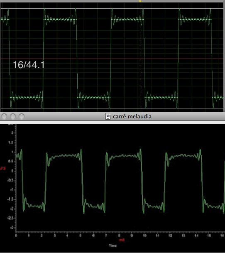This screenshot has width=225, height=253.
Task: Click the 1 value on the vertical axis
Action: click(12, 152)
